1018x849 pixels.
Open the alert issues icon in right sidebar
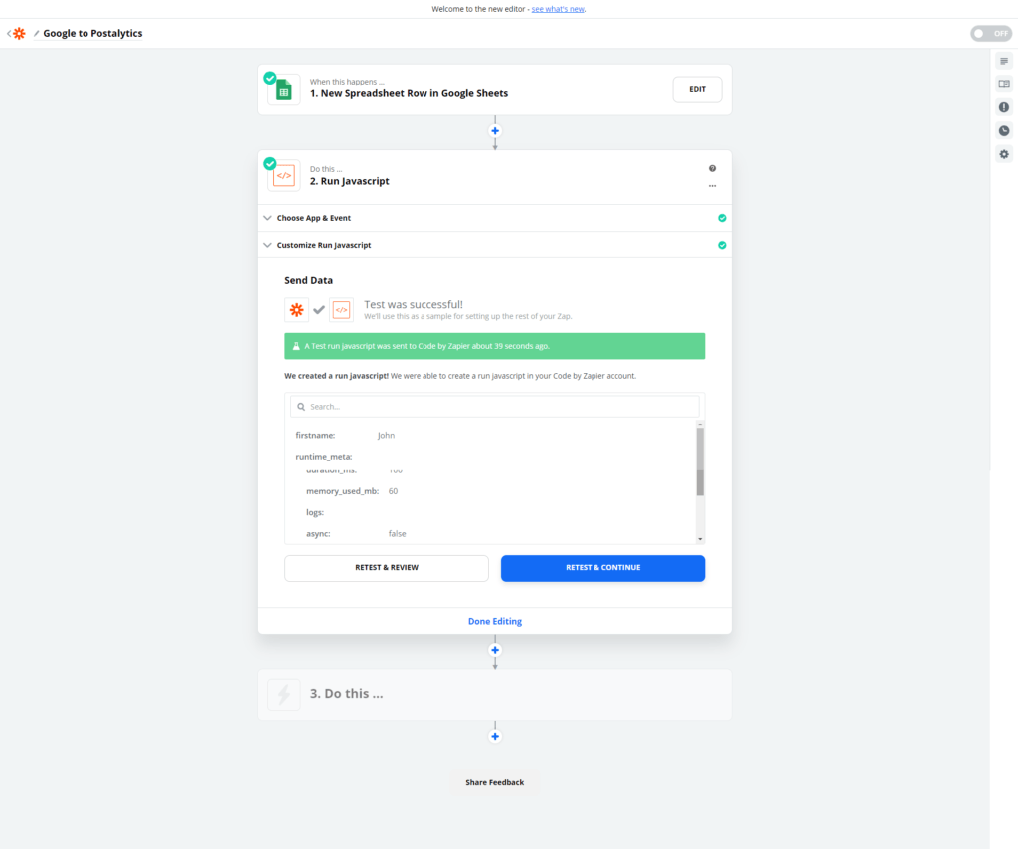(x=1004, y=107)
